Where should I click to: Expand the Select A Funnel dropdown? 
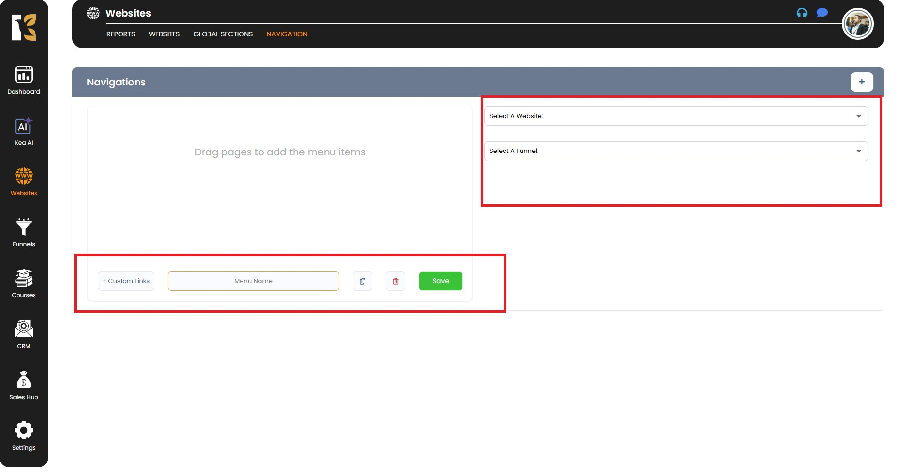coord(676,151)
